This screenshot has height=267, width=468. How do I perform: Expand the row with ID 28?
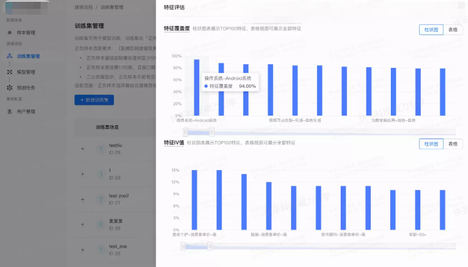(x=83, y=174)
